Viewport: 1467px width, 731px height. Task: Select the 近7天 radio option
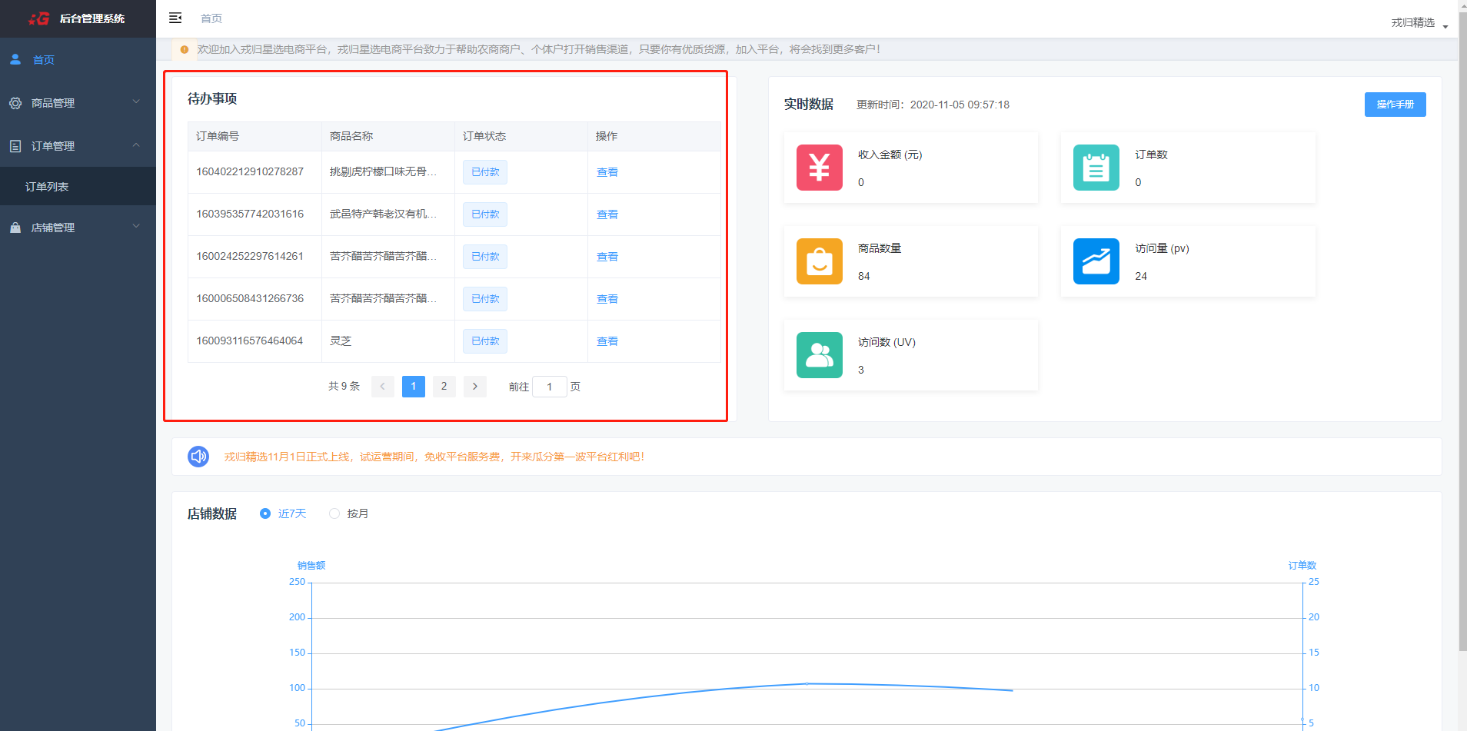[265, 513]
